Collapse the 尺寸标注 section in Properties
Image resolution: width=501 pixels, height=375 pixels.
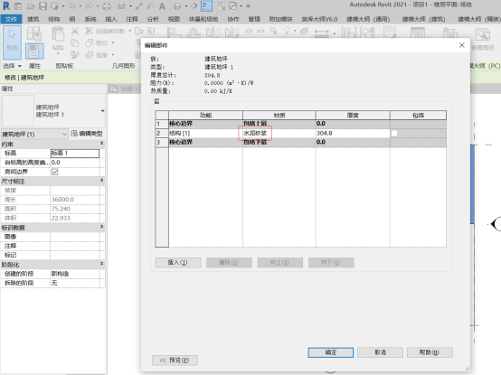[x=101, y=181]
